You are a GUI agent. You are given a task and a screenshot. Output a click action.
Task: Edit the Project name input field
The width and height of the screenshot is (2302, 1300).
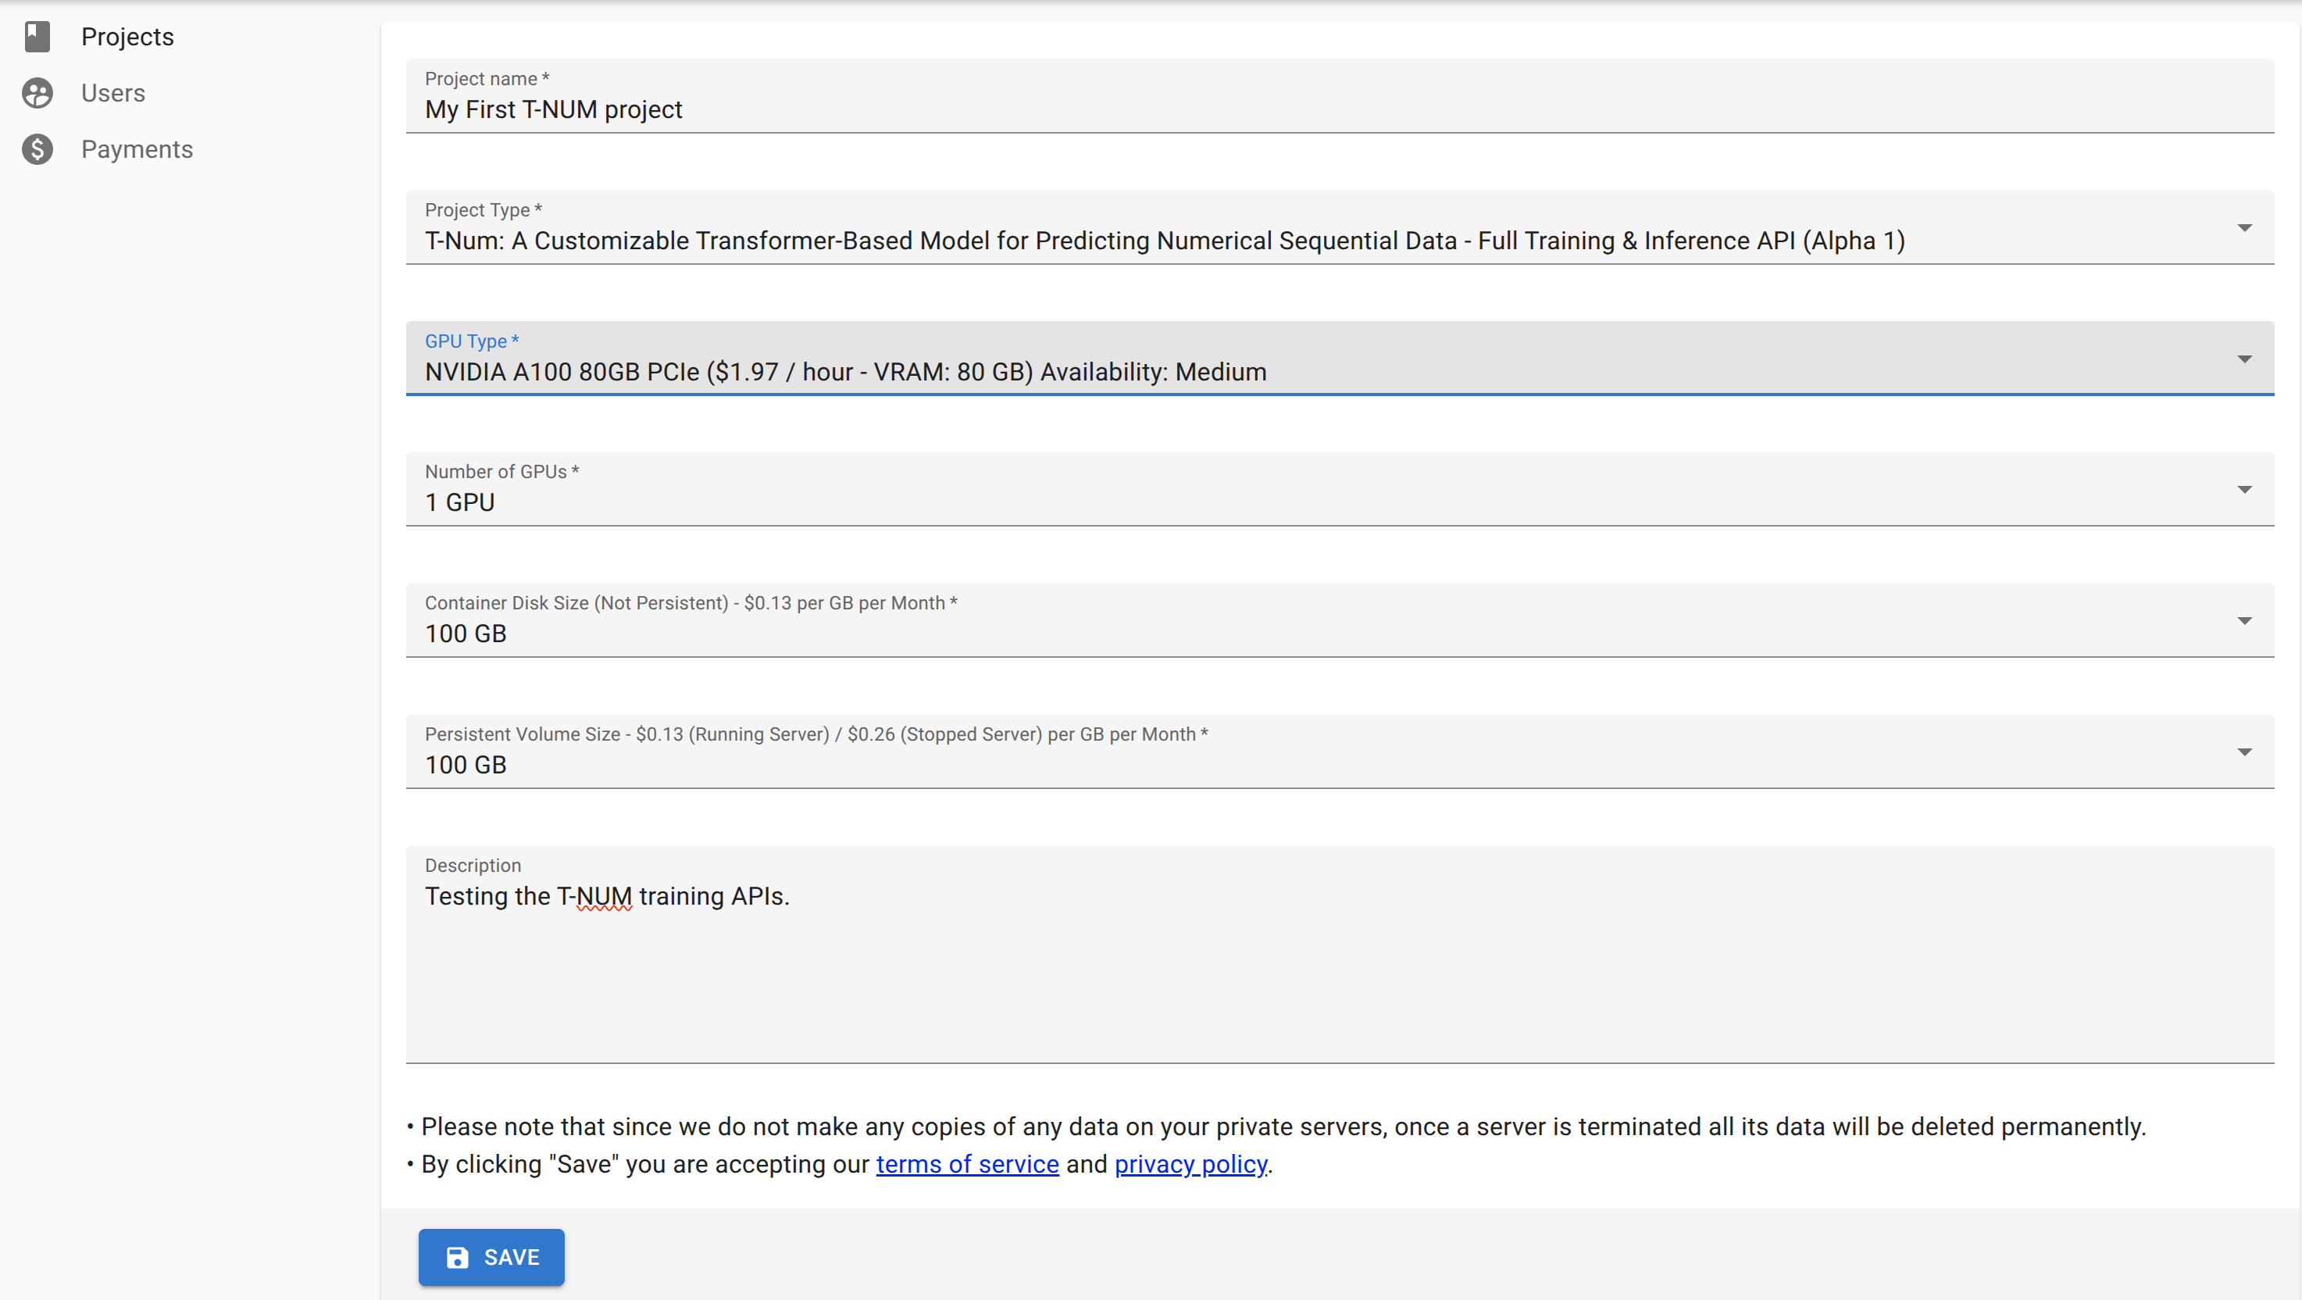point(1339,97)
